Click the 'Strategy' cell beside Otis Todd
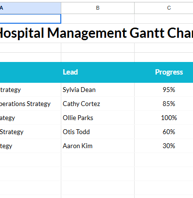Viewport: 193px width, 198px height. tap(30, 132)
